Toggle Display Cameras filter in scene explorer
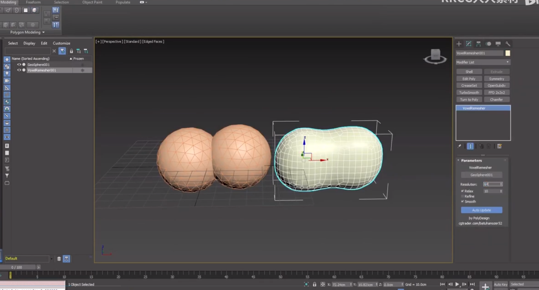Image resolution: width=539 pixels, height=290 pixels. click(x=7, y=80)
